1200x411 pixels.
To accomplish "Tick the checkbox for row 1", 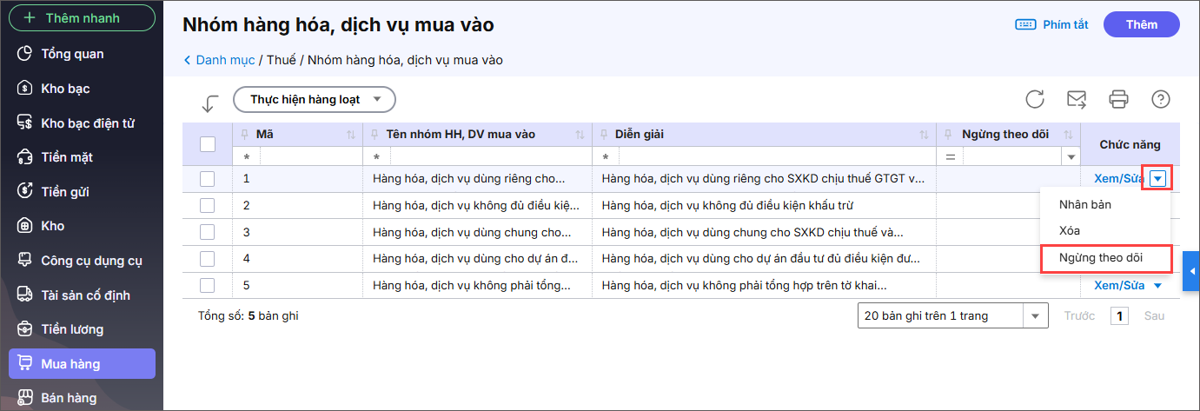I will (207, 179).
